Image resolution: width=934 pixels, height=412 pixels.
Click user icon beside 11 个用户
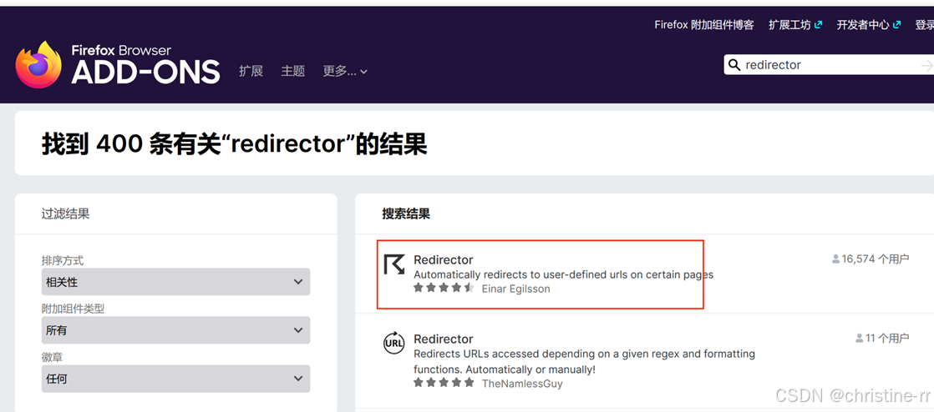coord(859,339)
